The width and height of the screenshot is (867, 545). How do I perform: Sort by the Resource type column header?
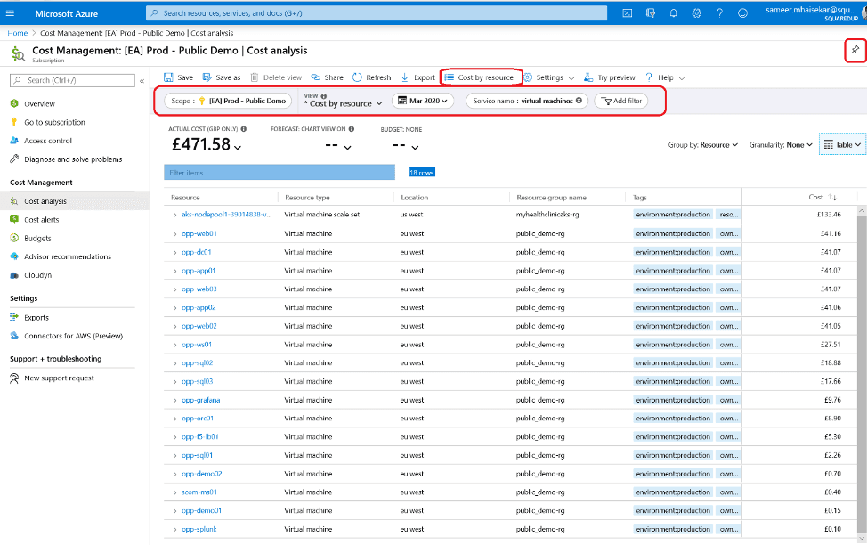[x=307, y=198]
